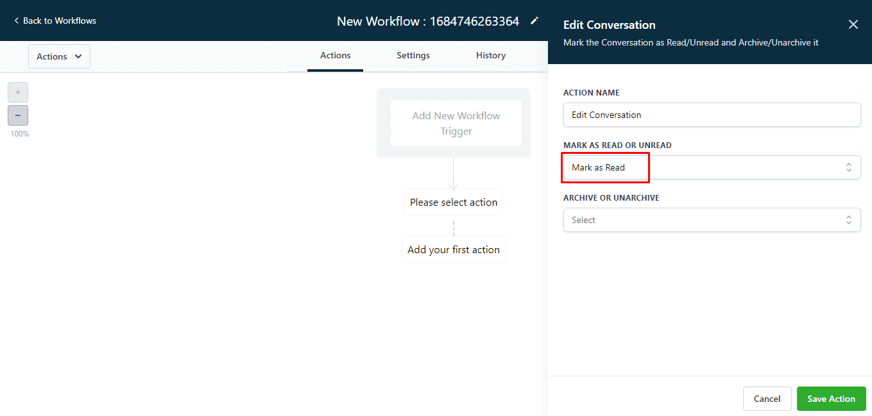
Task: Open the Mark as Read or Unread dropdown
Action: pos(712,167)
